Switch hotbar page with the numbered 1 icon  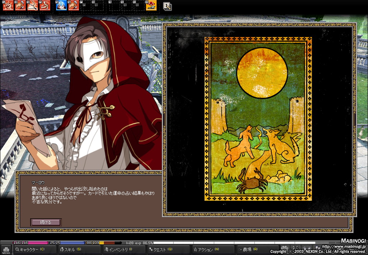(x=167, y=6)
